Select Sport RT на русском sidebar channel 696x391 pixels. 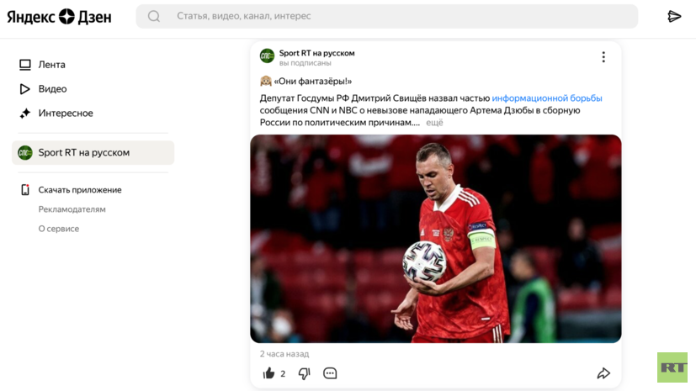(93, 152)
